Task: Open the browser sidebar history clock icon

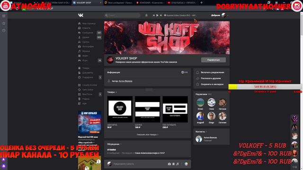Action: pos(4,31)
